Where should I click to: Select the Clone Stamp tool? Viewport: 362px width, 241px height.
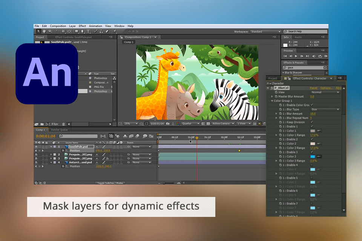101,31
